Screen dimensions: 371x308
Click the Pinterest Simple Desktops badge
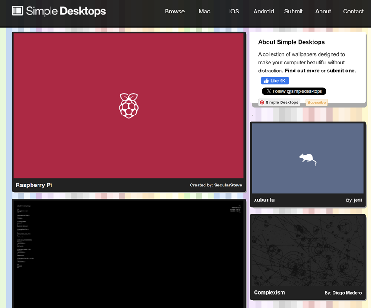tap(279, 103)
